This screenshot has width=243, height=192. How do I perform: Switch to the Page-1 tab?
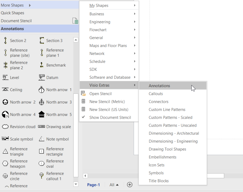coord(93,185)
